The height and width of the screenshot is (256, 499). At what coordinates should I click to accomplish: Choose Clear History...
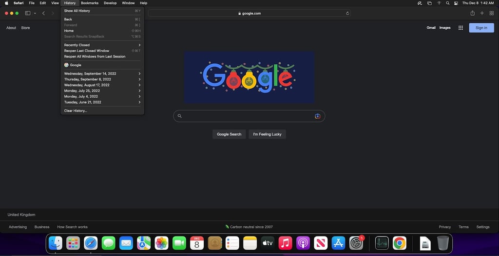(x=102, y=110)
